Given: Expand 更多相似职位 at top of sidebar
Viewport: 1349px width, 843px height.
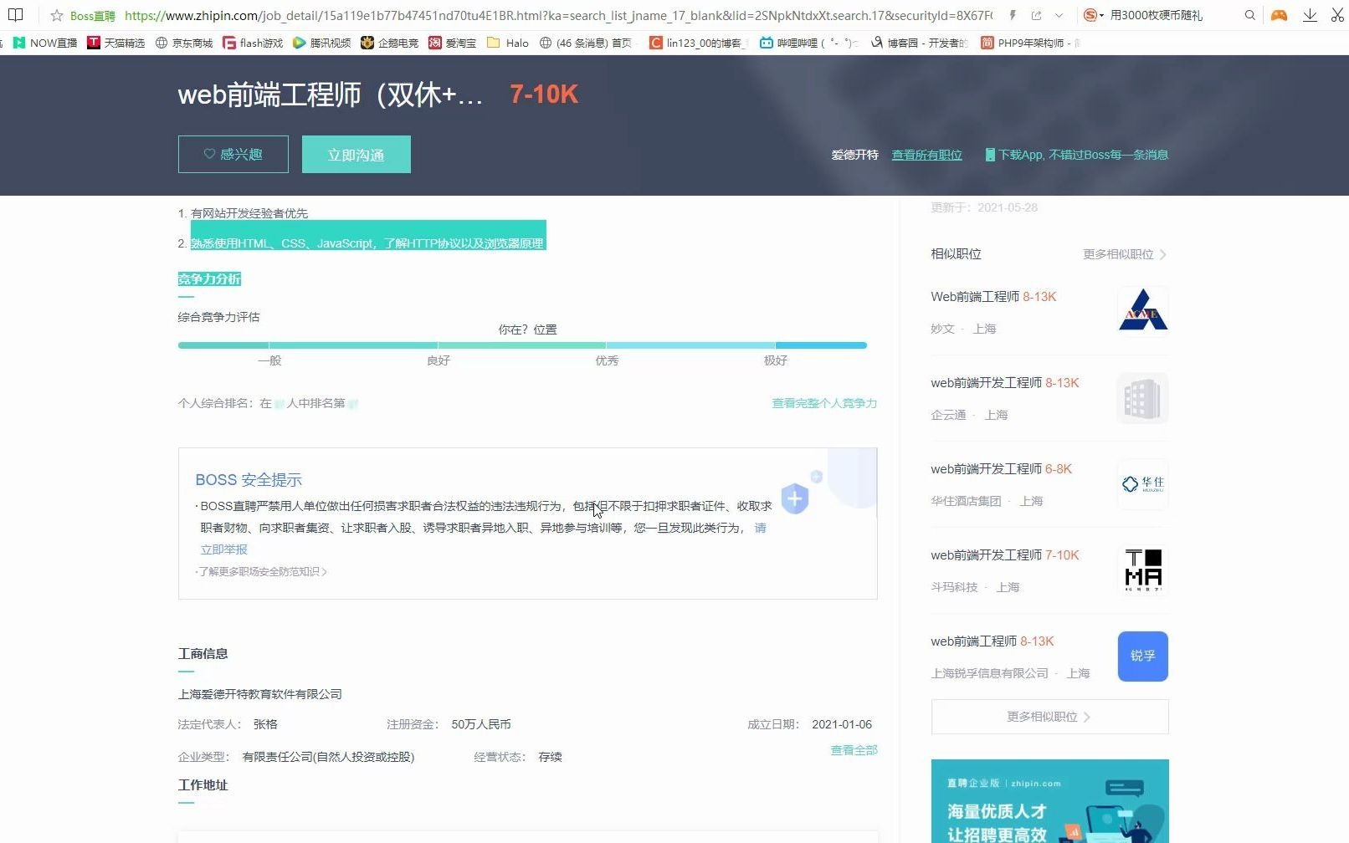Looking at the screenshot, I should click(x=1125, y=254).
